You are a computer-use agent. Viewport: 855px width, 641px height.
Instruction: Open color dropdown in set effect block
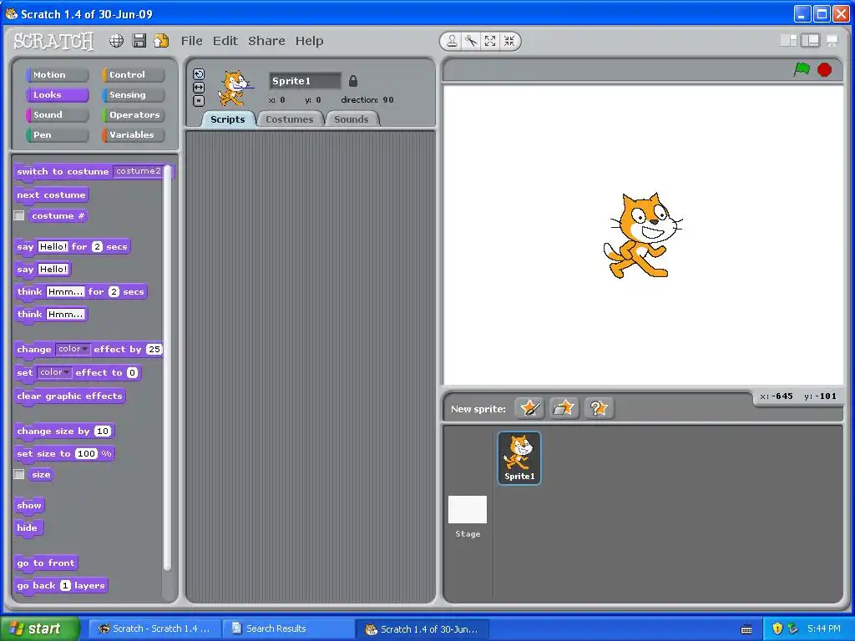coord(54,372)
